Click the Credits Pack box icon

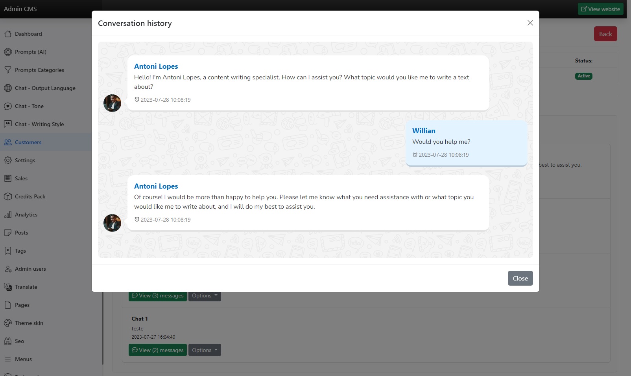pos(8,196)
